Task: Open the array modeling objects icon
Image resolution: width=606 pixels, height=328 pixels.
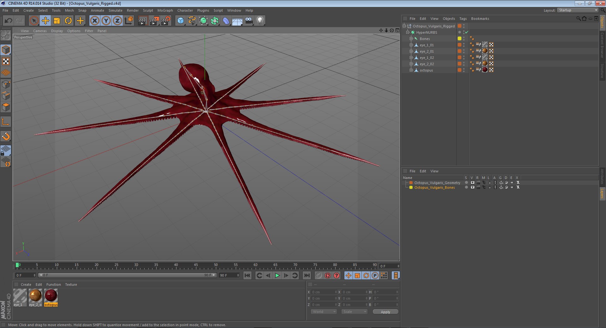Action: tap(215, 21)
